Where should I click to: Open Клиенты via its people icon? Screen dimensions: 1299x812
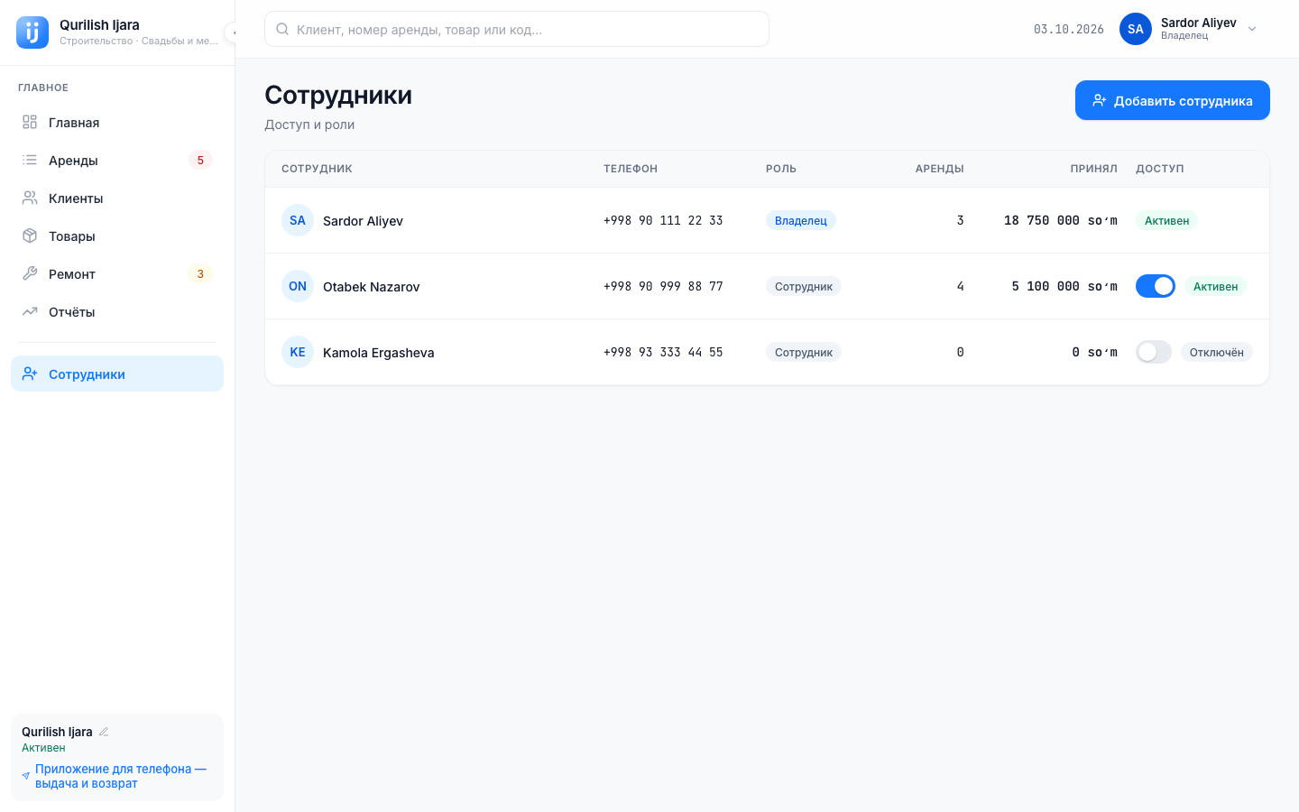click(x=30, y=198)
